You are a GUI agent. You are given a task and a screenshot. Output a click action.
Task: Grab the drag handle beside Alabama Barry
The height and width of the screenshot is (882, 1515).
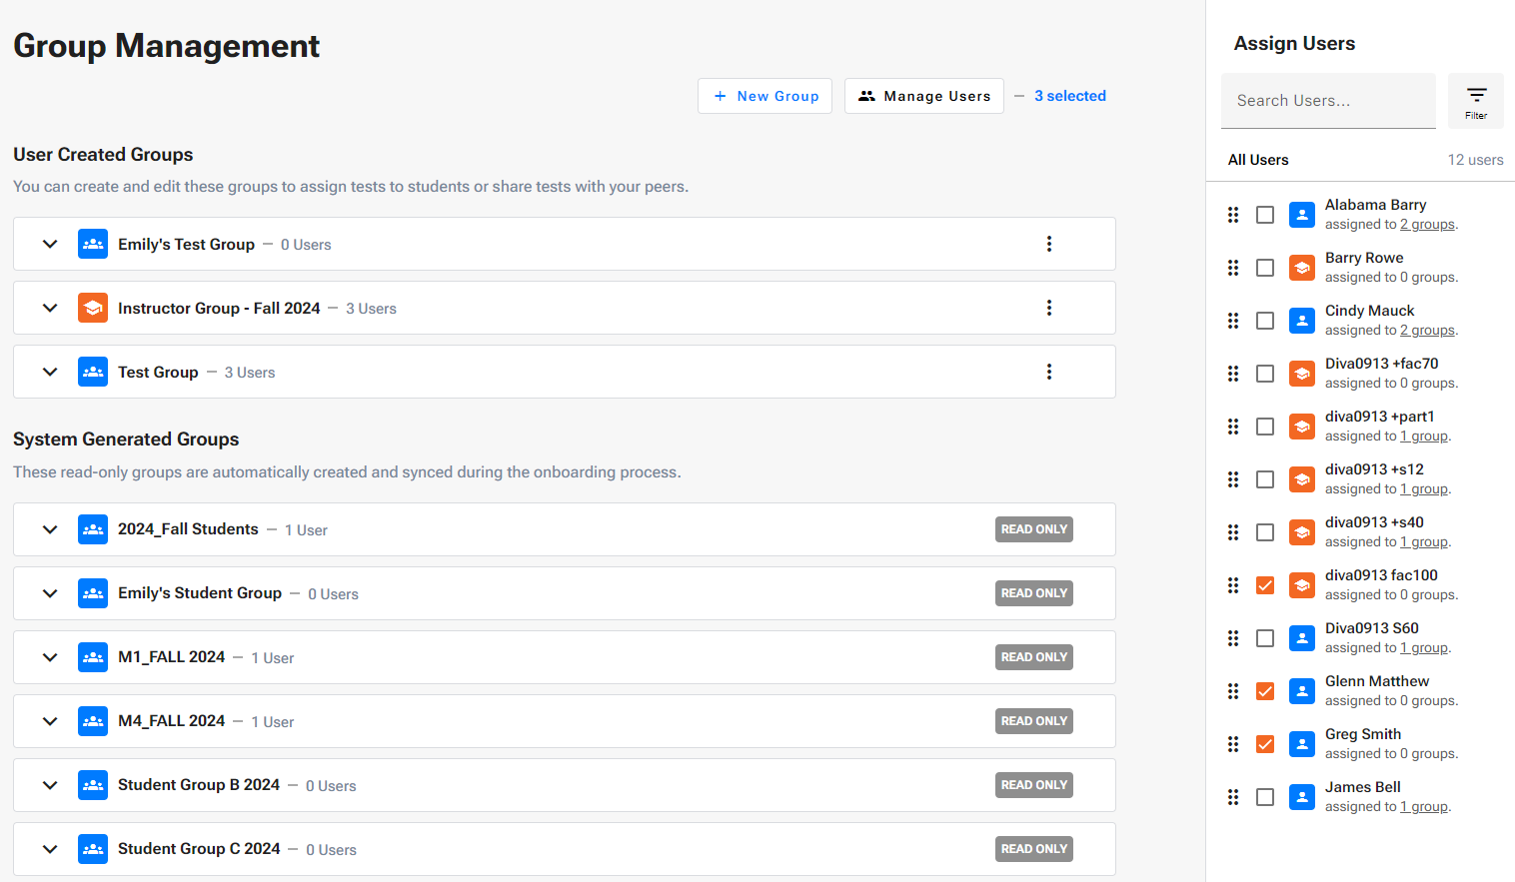pyautogui.click(x=1233, y=215)
